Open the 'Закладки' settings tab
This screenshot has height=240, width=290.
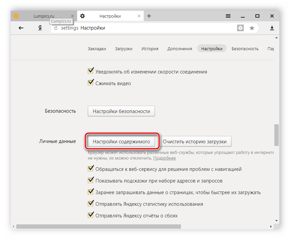coord(97,49)
